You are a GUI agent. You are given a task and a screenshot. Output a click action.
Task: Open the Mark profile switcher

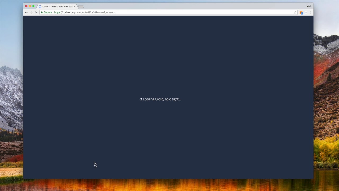[x=309, y=6]
